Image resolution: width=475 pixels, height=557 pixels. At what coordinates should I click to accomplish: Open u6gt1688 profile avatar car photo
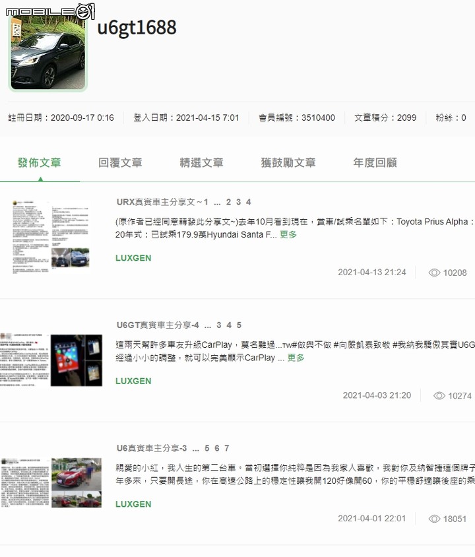tap(48, 53)
